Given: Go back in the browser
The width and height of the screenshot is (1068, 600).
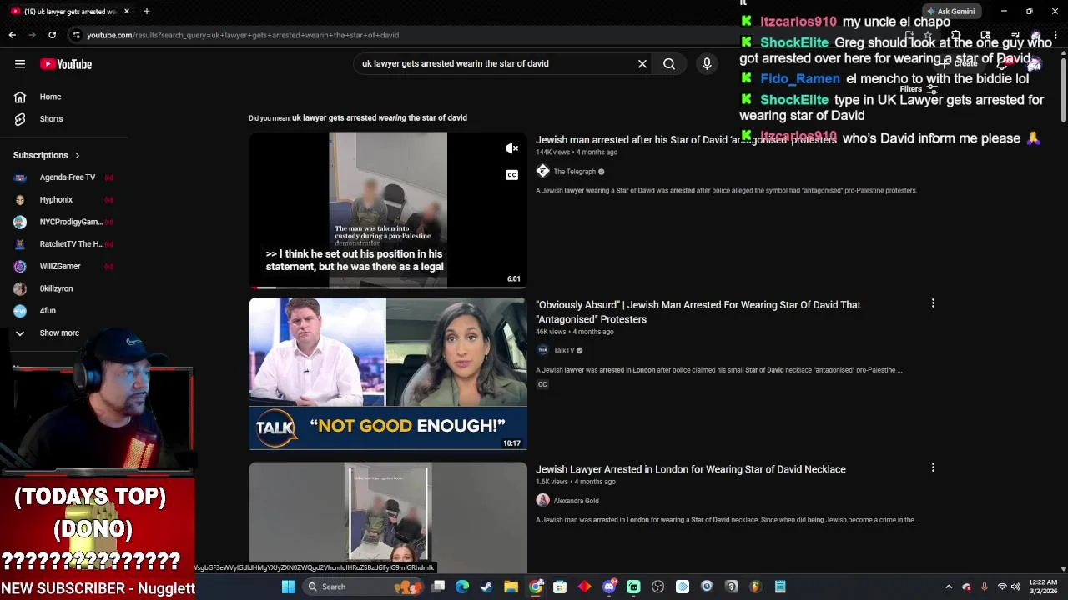Looking at the screenshot, I should pyautogui.click(x=13, y=35).
